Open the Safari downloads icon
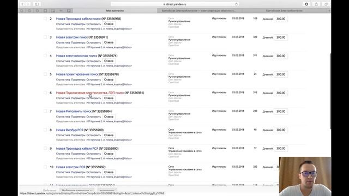 (306, 4)
